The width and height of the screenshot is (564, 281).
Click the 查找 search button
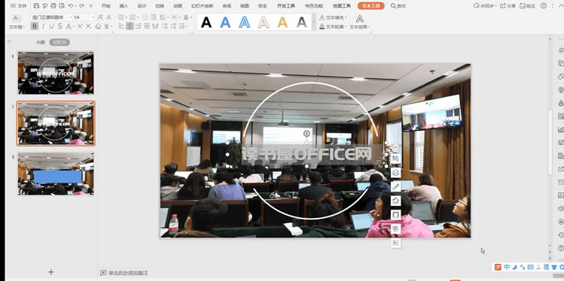click(x=398, y=6)
